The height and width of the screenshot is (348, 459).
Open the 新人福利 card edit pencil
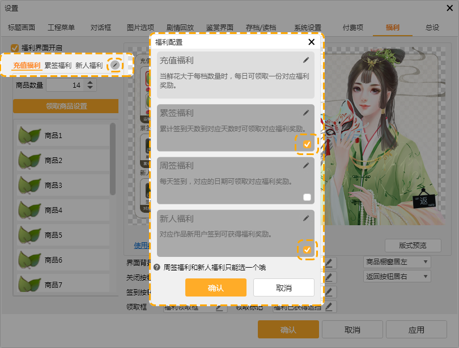click(x=306, y=218)
